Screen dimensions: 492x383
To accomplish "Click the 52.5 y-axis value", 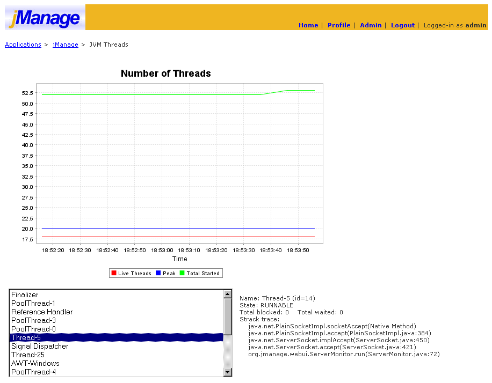I will pos(27,93).
